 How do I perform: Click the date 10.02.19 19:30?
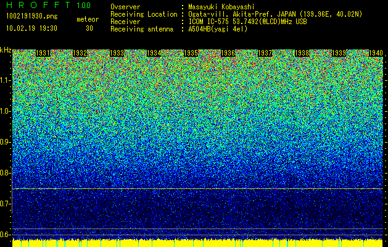[x=31, y=28]
